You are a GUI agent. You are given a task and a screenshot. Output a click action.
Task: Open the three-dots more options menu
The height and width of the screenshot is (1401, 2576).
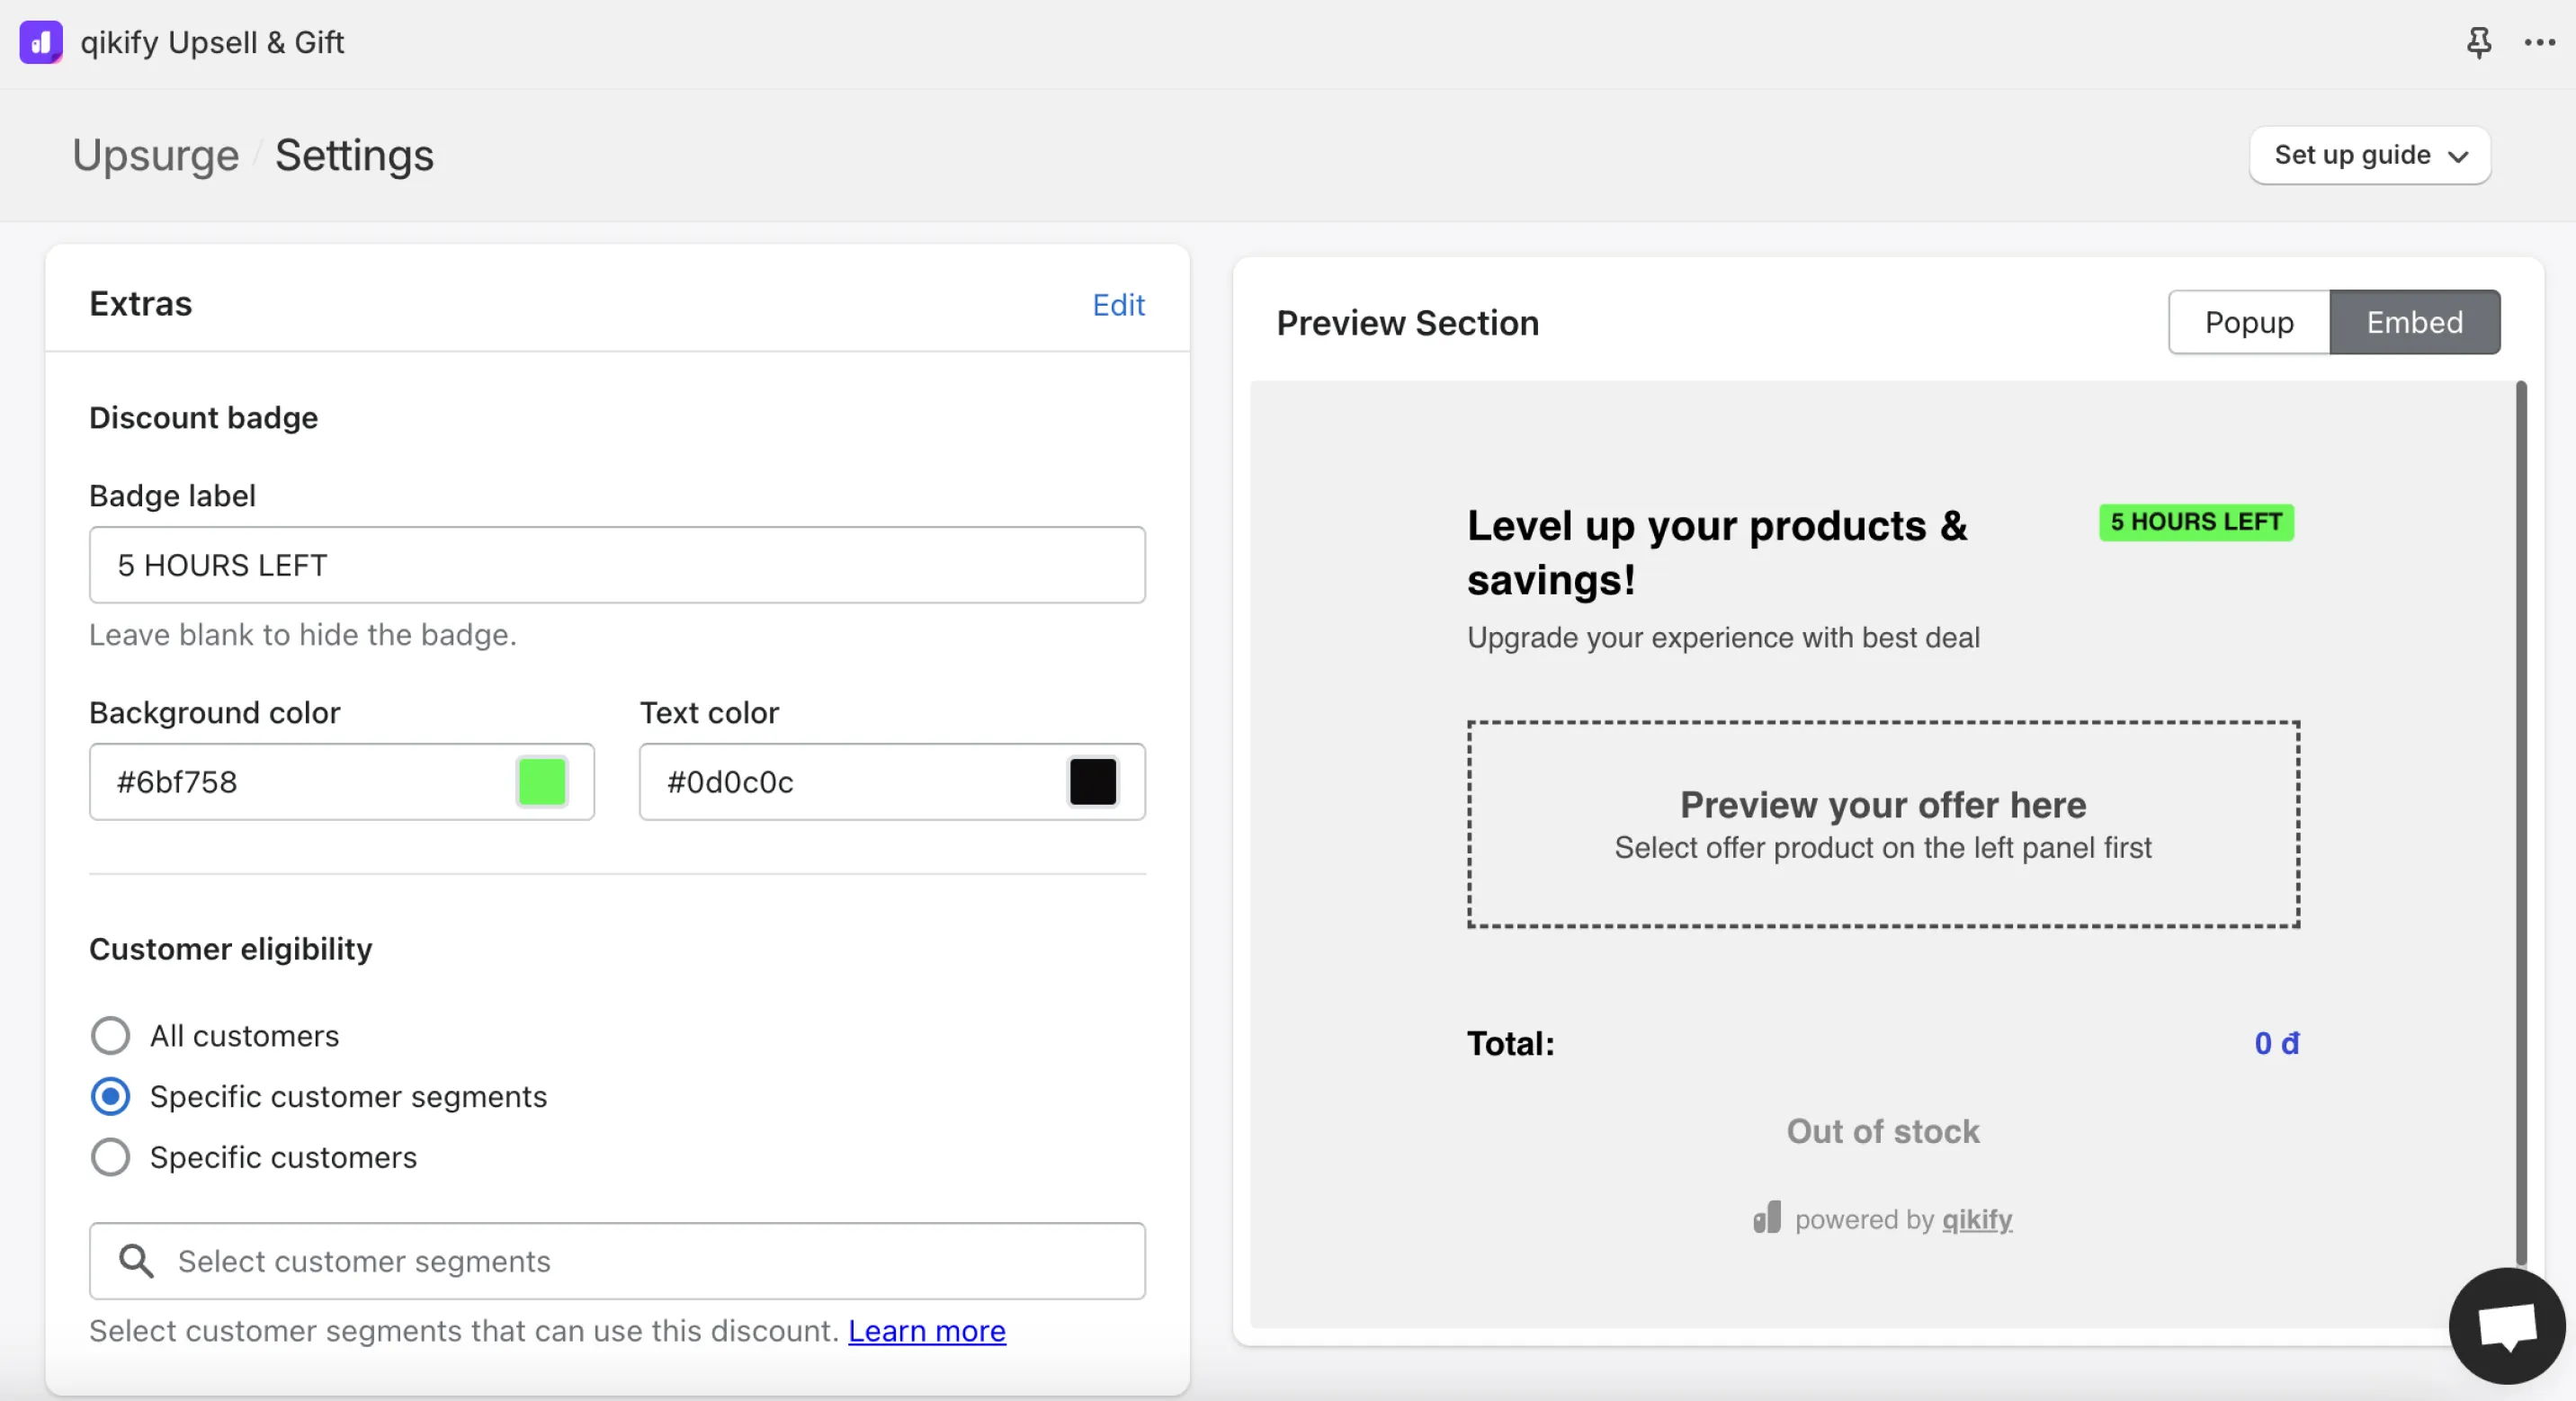click(x=2539, y=42)
